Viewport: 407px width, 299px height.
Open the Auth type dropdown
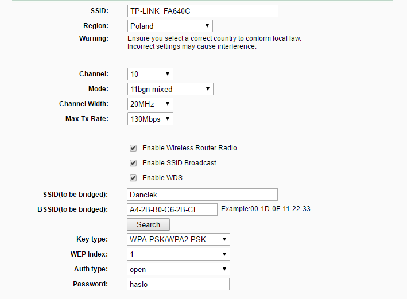[x=179, y=269]
